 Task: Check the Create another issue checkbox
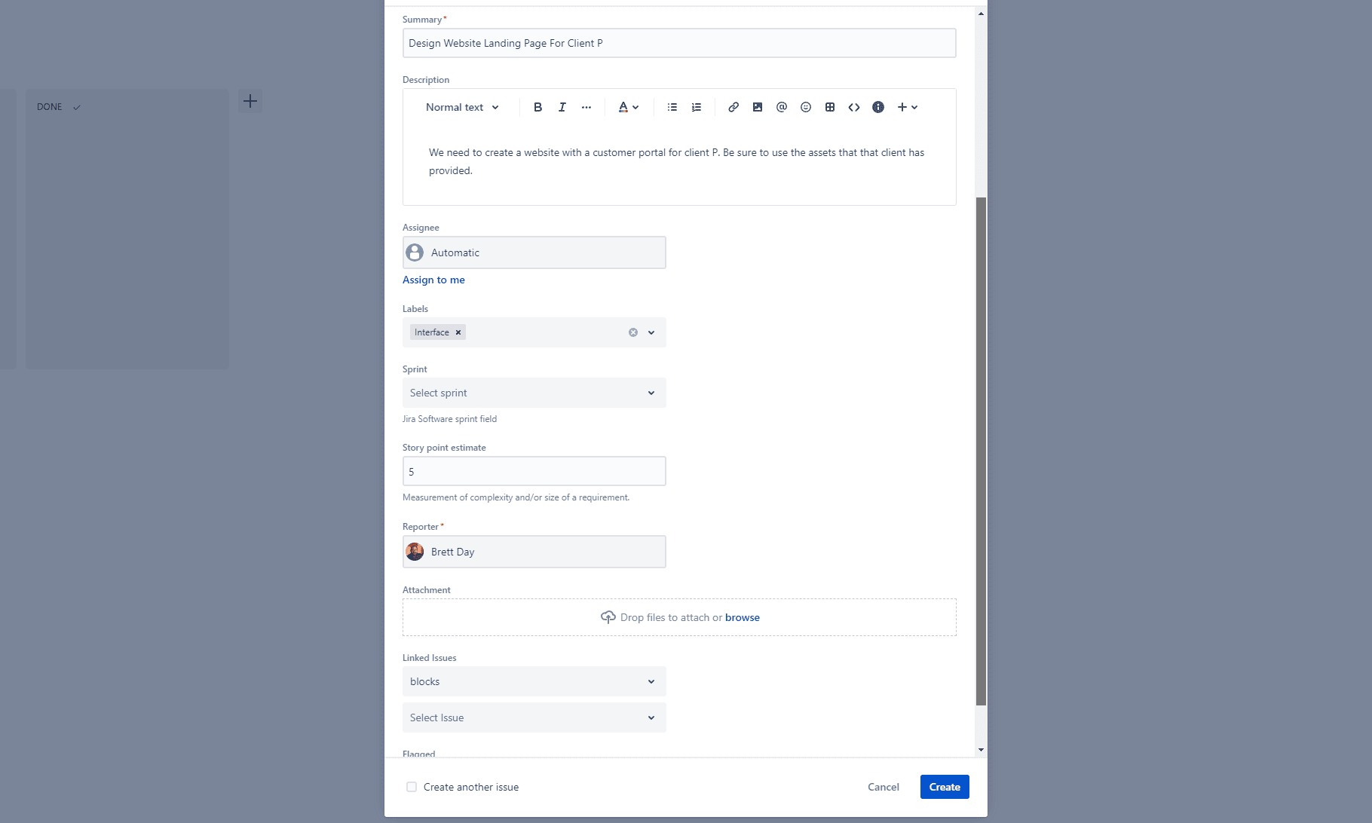[412, 787]
